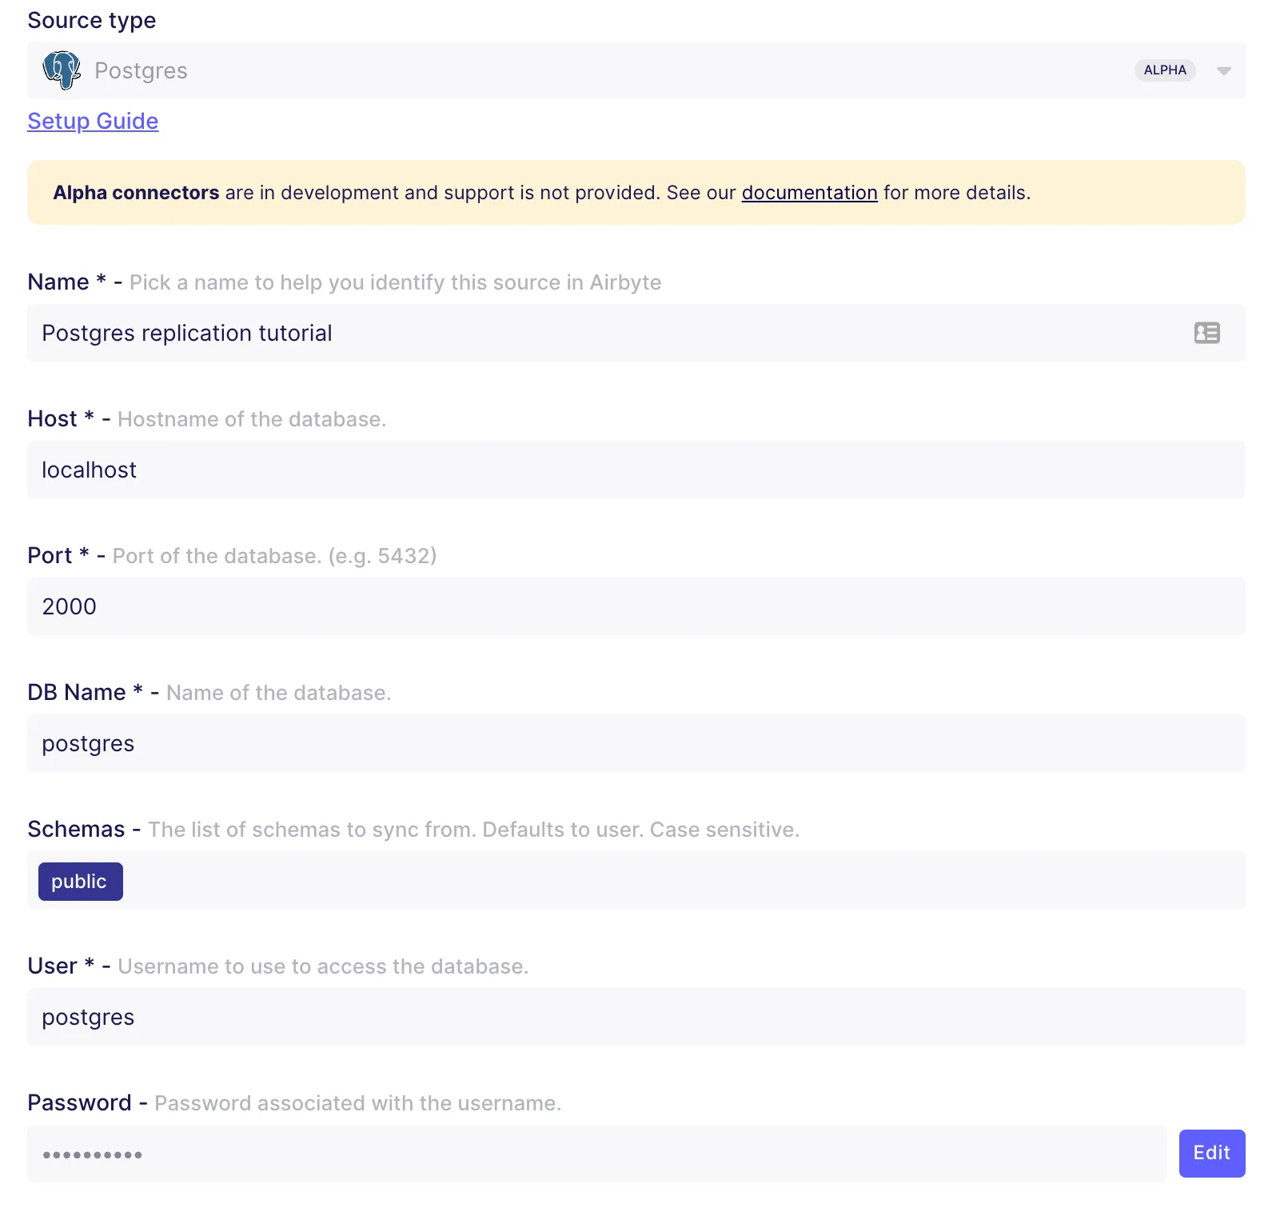This screenshot has height=1208, width=1276.
Task: Open the Setup Guide link
Action: tap(93, 121)
